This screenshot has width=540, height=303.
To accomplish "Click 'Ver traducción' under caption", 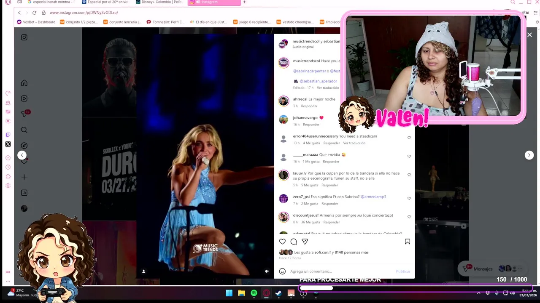I will [x=328, y=88].
